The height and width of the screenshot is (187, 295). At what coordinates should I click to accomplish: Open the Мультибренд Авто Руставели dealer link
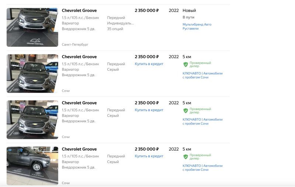tap(197, 27)
